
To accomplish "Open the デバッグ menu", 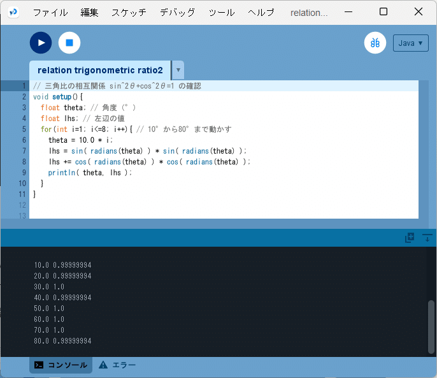I will click(x=177, y=13).
